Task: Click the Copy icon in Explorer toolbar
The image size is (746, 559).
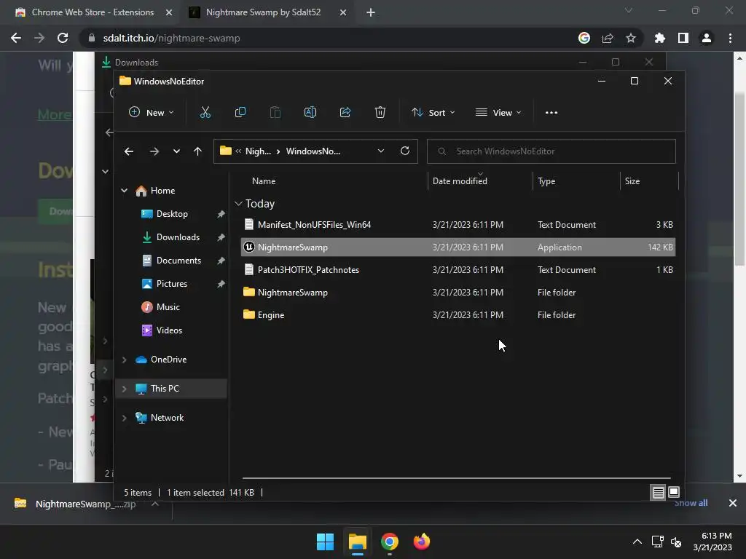Action: 240,113
